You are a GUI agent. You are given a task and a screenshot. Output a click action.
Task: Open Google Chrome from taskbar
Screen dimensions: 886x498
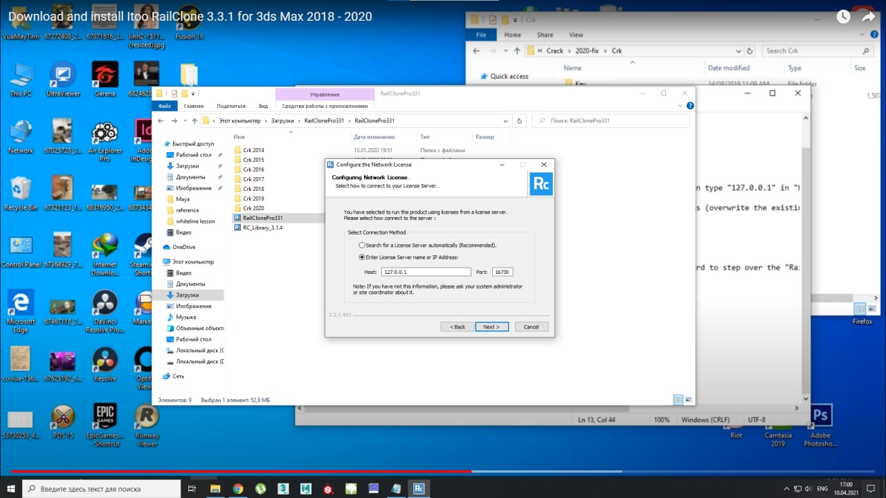237,488
